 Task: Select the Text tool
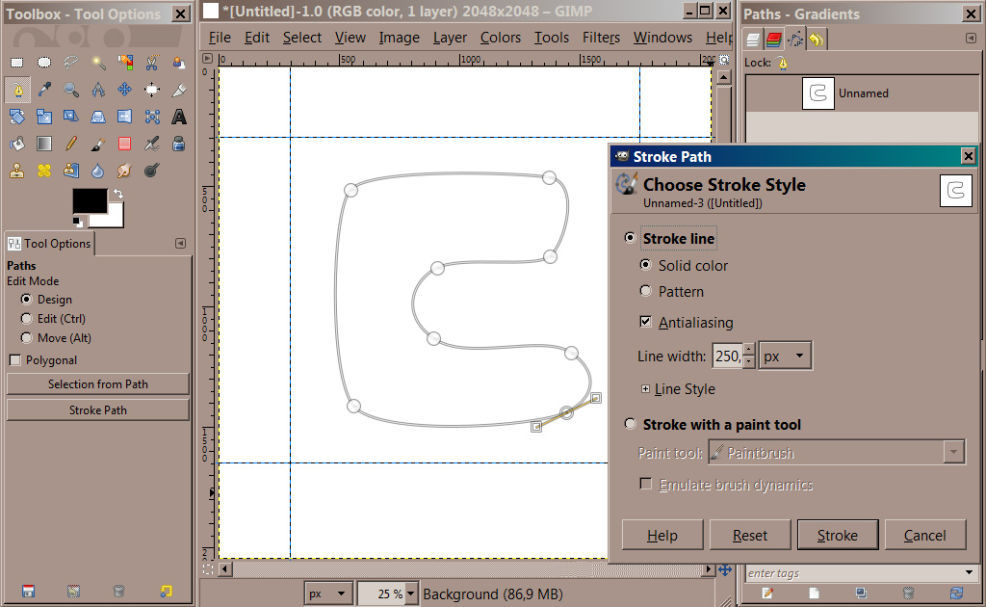coord(179,117)
